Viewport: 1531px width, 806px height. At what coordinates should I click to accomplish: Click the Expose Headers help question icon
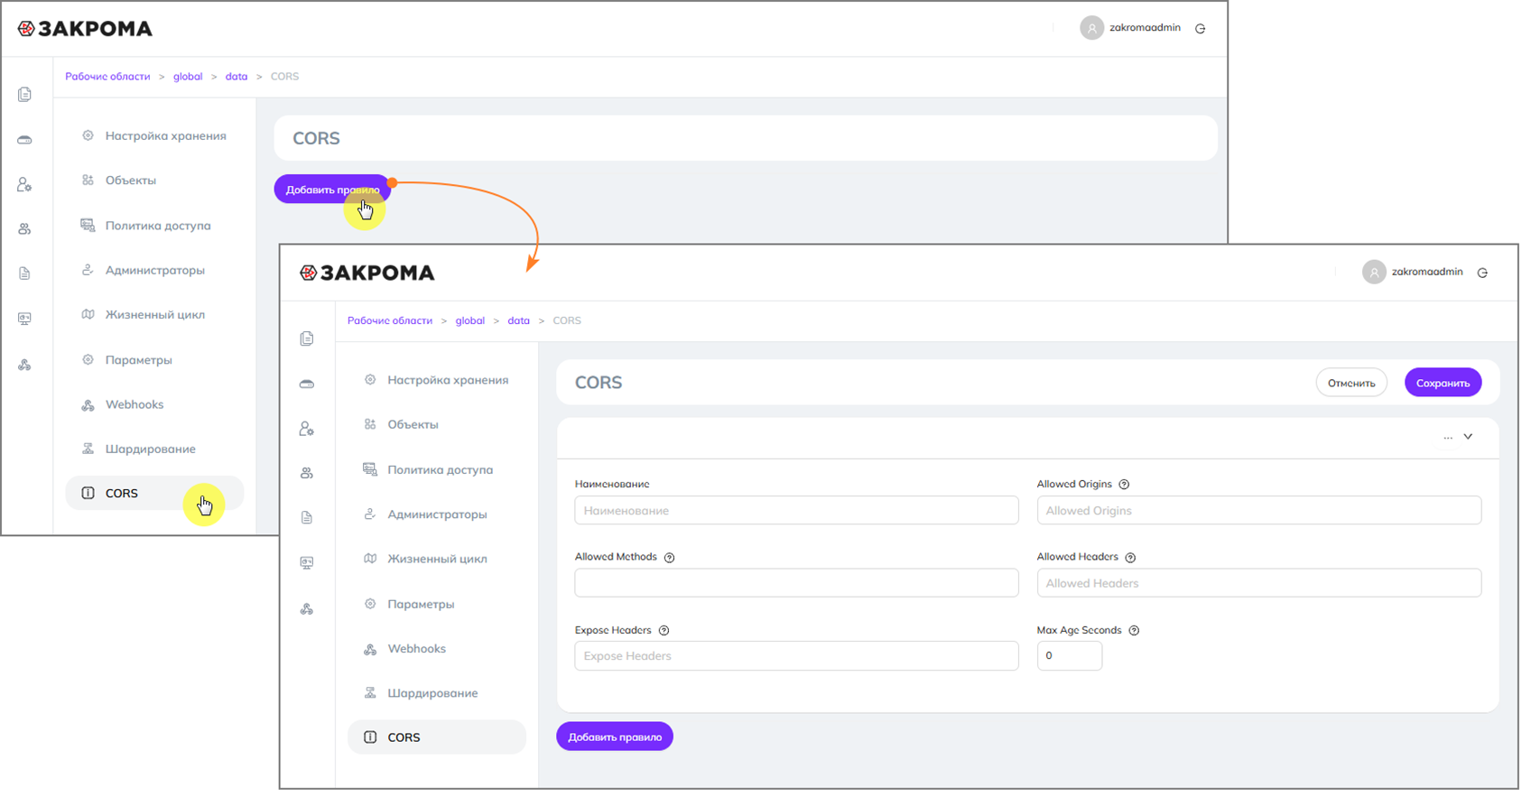pyautogui.click(x=663, y=631)
